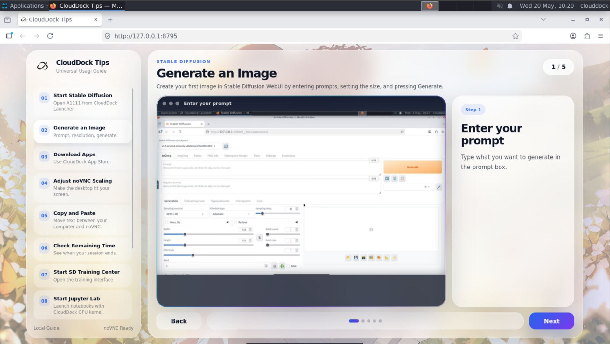This screenshot has height=344, width=610.
Task: Click the Firefox icon in the top panel
Action: pyautogui.click(x=430, y=6)
